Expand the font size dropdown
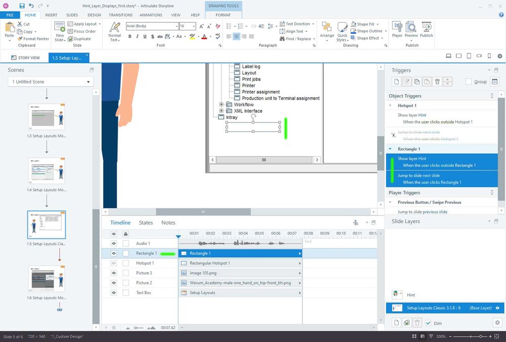This screenshot has height=342, width=506. (x=194, y=26)
